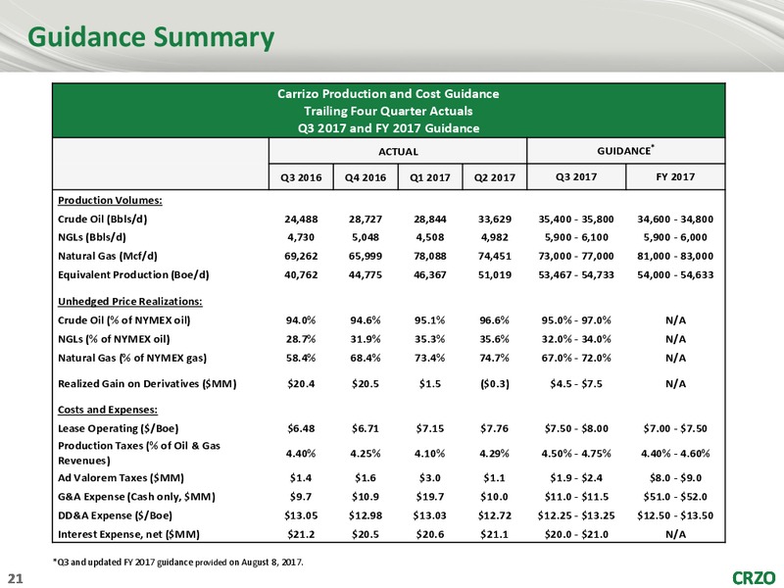This screenshot has height=588, width=784.
Task: Select crude oil value 24,488
Action: coord(301,219)
